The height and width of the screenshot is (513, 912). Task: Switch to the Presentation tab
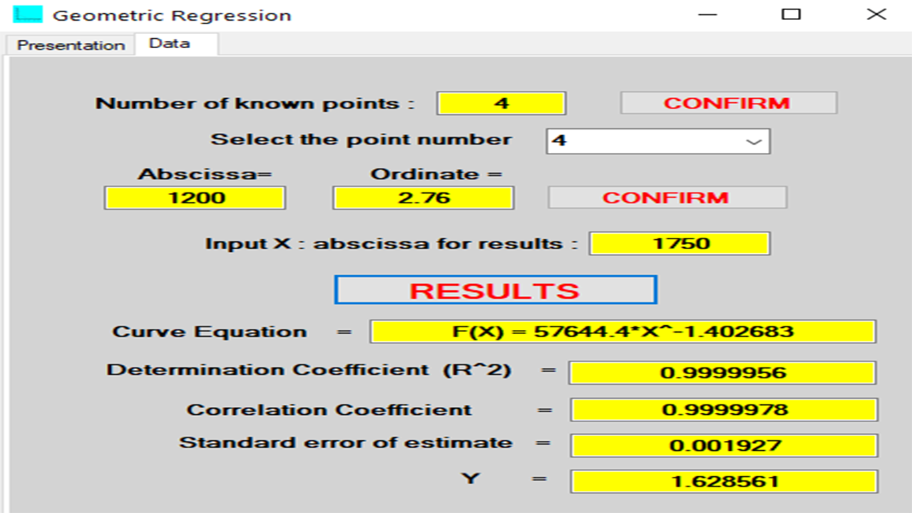[x=71, y=45]
